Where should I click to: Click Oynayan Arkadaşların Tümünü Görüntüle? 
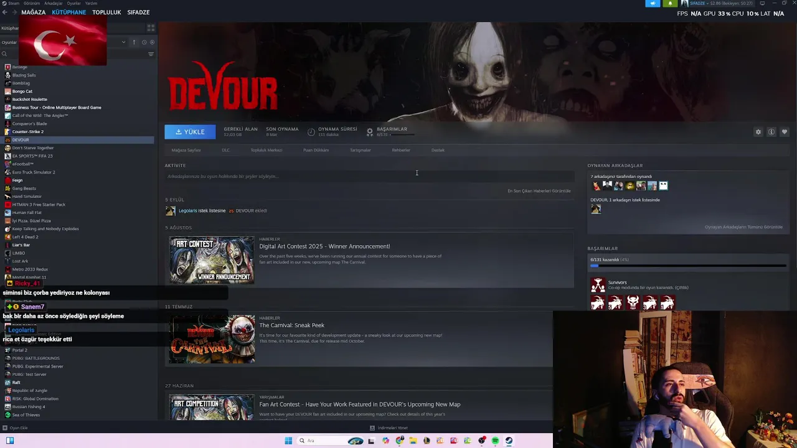tap(743, 227)
